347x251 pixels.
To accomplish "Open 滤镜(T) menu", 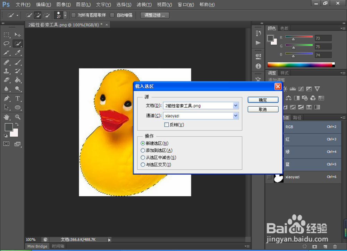I will tap(144, 5).
